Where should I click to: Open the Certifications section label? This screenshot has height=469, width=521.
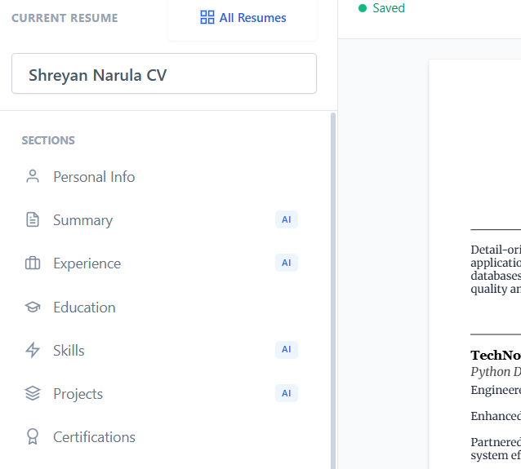94,437
